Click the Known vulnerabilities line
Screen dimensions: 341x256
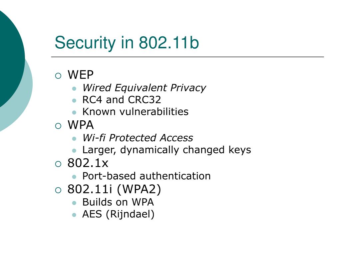135,112
